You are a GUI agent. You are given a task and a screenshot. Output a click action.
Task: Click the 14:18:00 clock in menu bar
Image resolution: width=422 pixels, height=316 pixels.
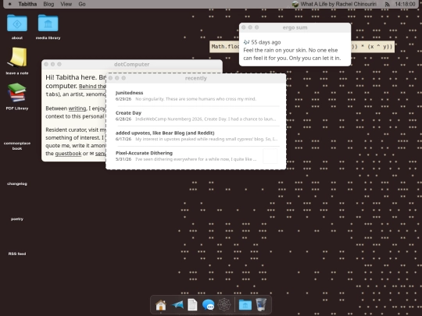click(405, 4)
